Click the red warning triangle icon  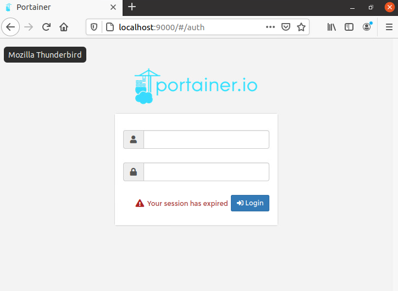click(x=140, y=203)
